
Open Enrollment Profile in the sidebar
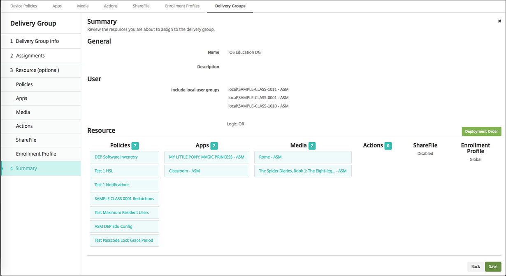tap(41, 154)
